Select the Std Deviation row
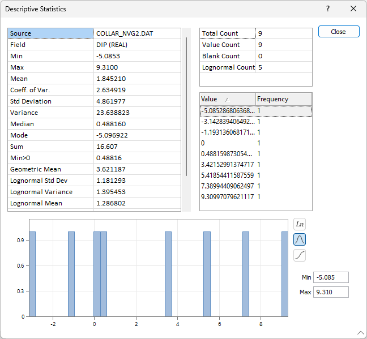The width and height of the screenshot is (367, 339). pyautogui.click(x=94, y=101)
